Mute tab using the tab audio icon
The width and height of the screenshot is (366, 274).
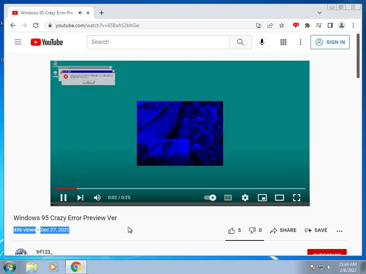point(80,13)
